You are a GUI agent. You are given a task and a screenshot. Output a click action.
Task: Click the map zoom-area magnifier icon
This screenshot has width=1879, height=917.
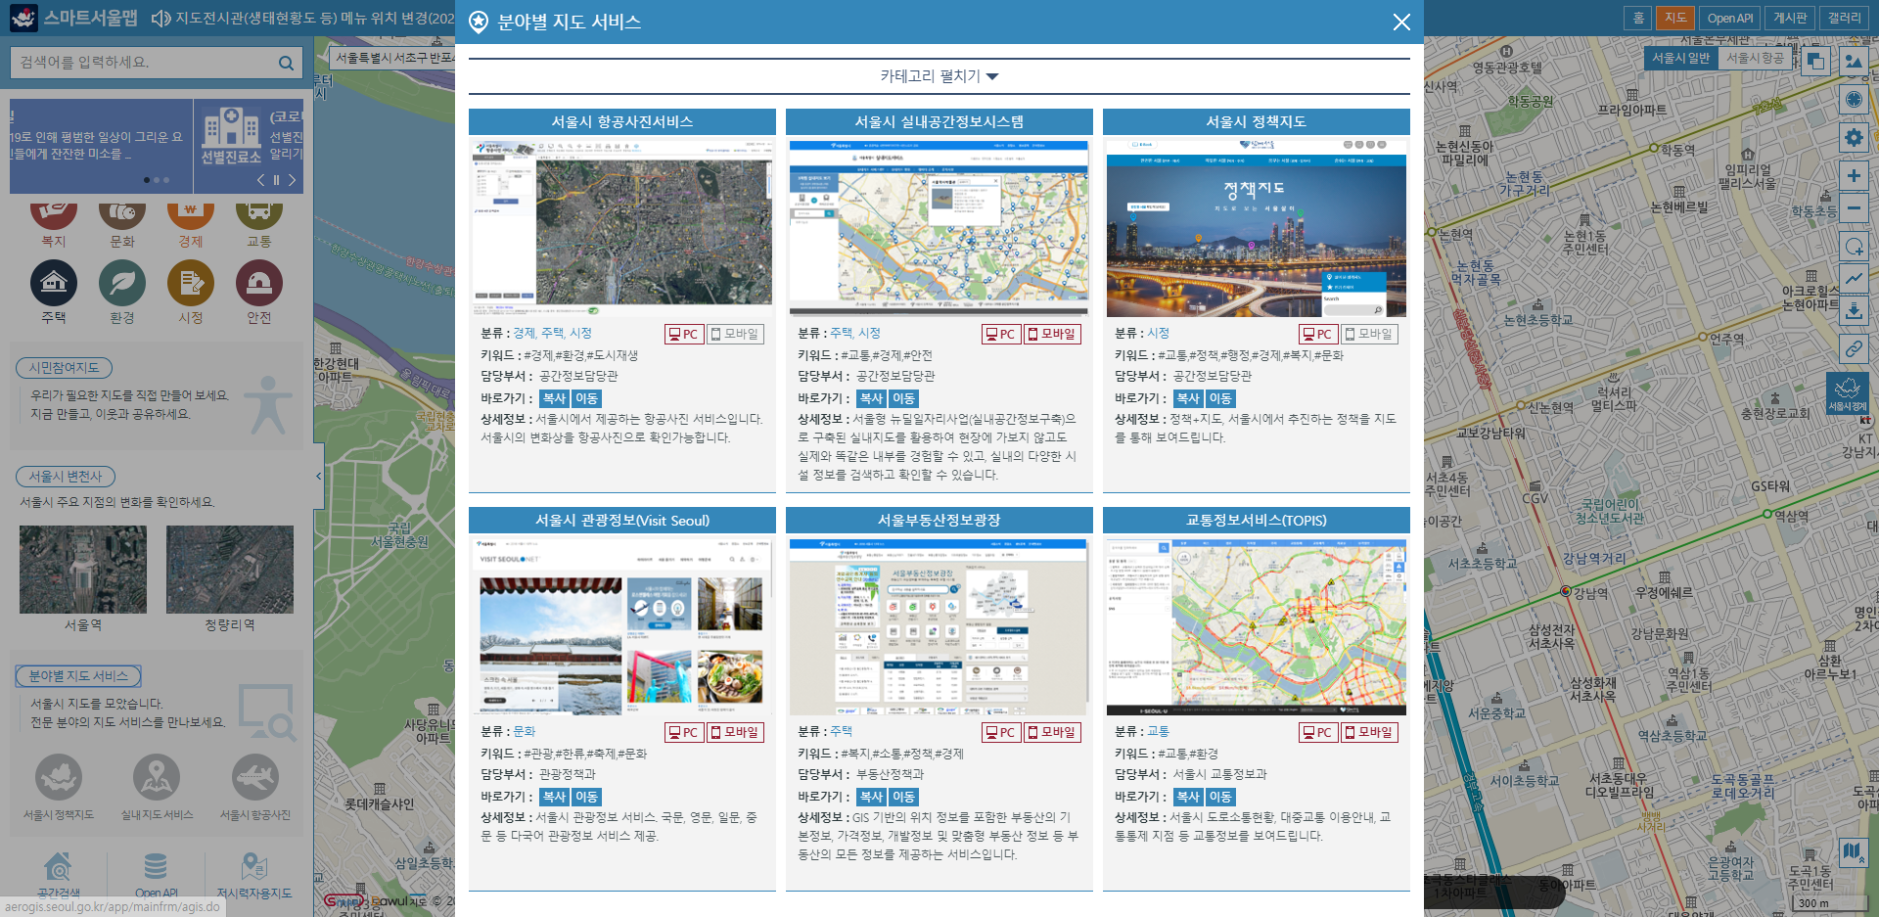pyautogui.click(x=1854, y=246)
